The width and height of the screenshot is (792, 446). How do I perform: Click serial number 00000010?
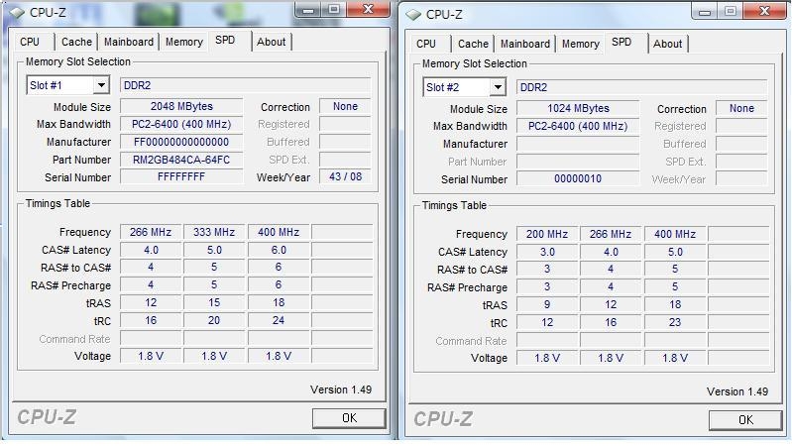click(578, 178)
